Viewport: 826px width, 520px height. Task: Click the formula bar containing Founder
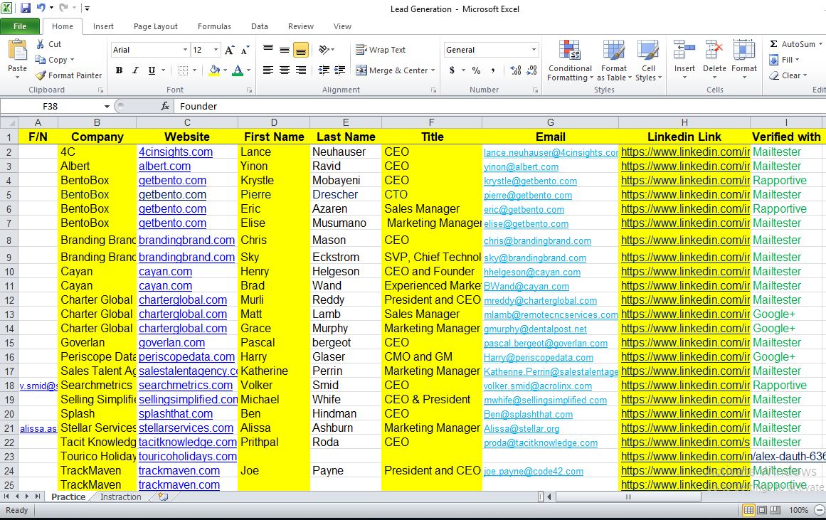pyautogui.click(x=499, y=107)
